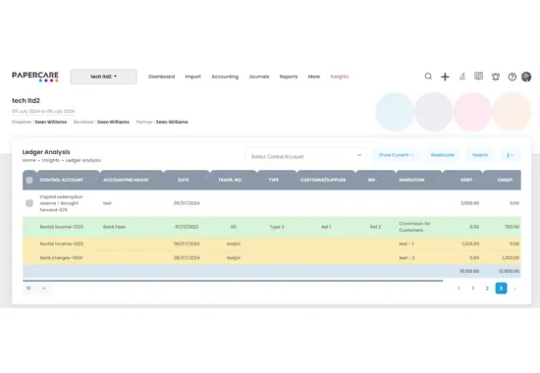Open the Accounting menu

(225, 77)
